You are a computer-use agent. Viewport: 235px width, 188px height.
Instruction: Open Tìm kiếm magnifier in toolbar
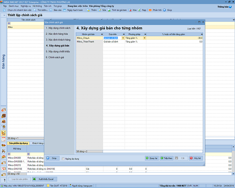(x=35, y=10)
